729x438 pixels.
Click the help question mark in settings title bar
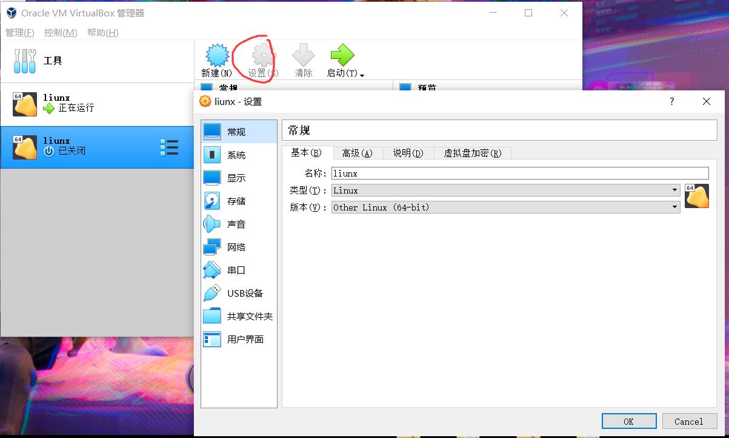[x=671, y=101]
